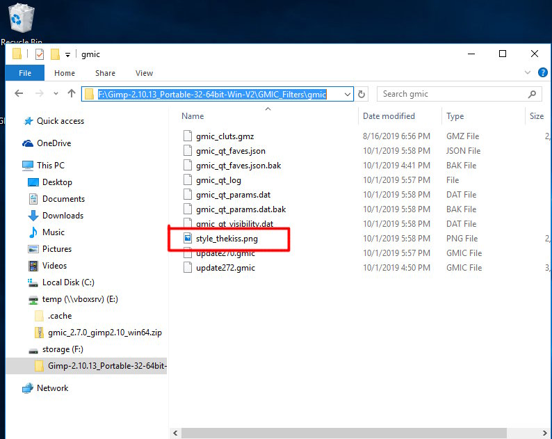Image resolution: width=552 pixels, height=439 pixels.
Task: Open Videos in navigation pane
Action: click(54, 266)
